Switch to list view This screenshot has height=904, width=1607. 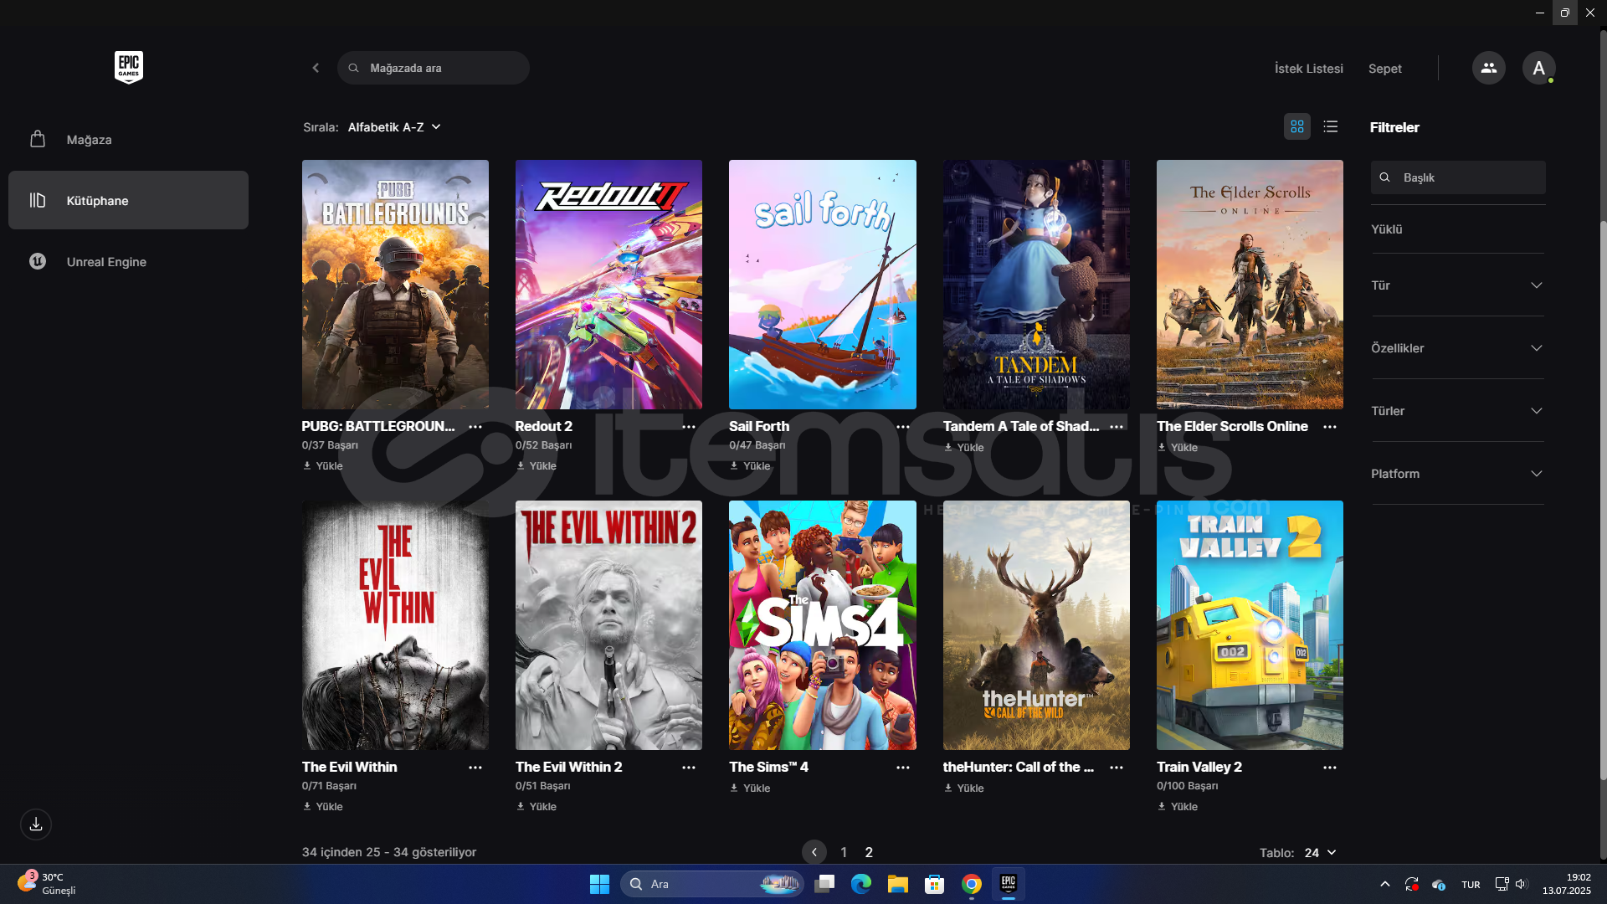1331,126
